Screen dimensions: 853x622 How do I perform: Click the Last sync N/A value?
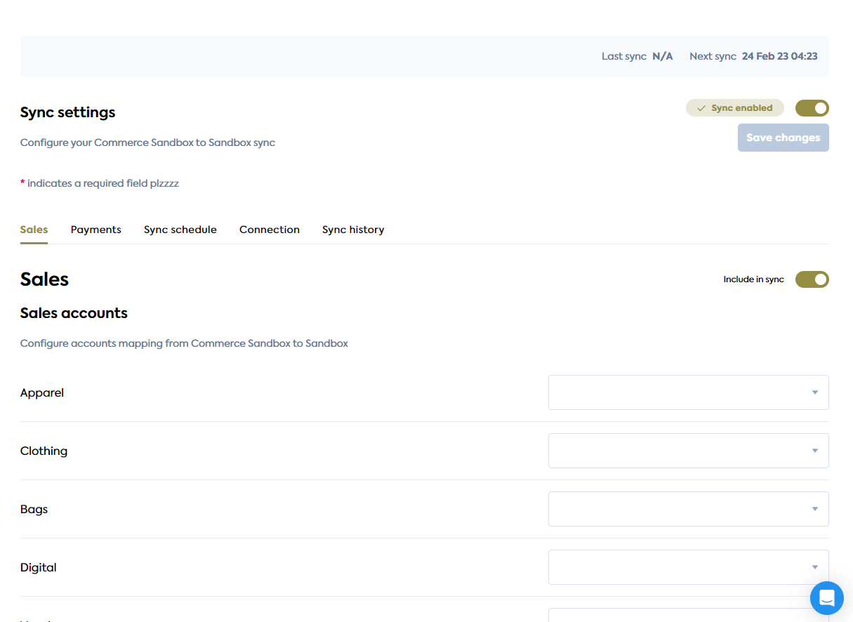pos(662,56)
